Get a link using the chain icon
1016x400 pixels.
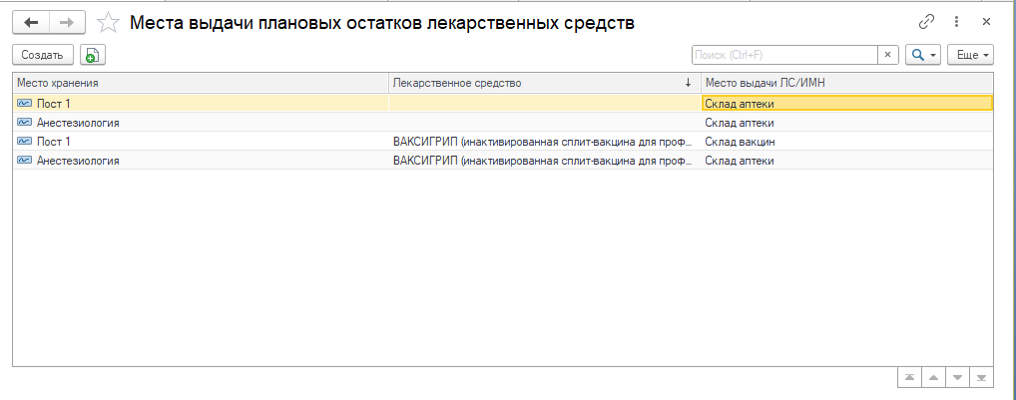pyautogui.click(x=927, y=21)
